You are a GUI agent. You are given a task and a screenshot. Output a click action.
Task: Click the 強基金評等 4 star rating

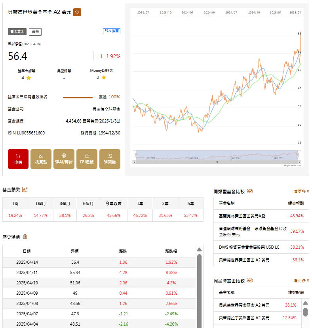pos(26,78)
